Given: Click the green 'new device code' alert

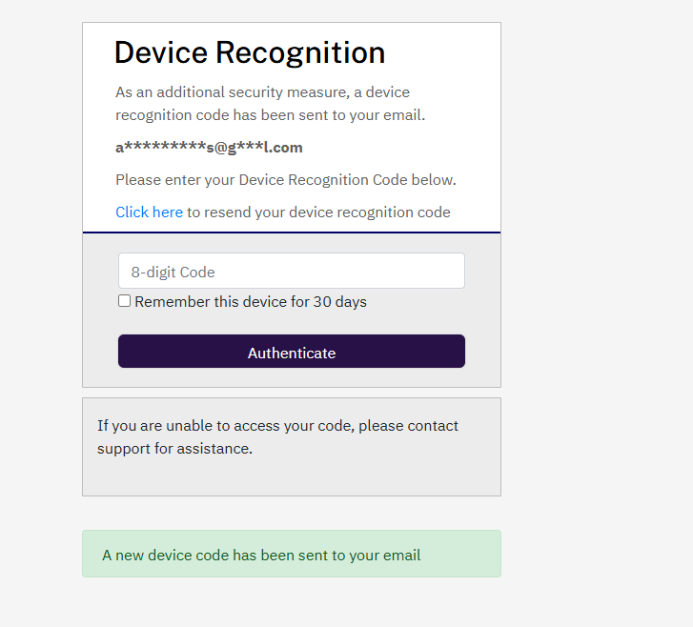Looking at the screenshot, I should pos(292,554).
